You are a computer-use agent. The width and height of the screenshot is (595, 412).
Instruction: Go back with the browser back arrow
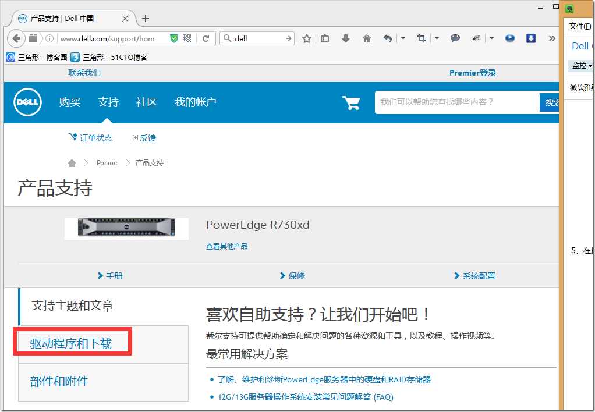coord(16,38)
